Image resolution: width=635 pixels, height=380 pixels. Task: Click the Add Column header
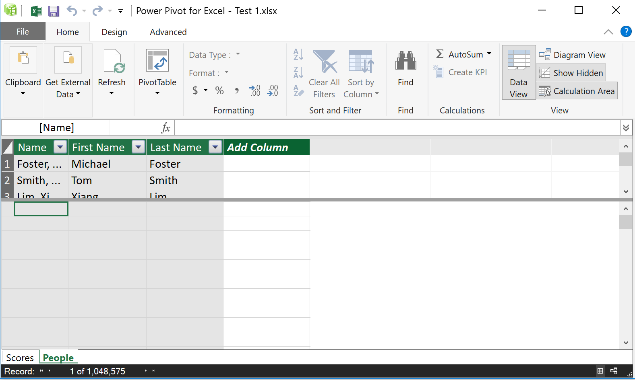267,147
